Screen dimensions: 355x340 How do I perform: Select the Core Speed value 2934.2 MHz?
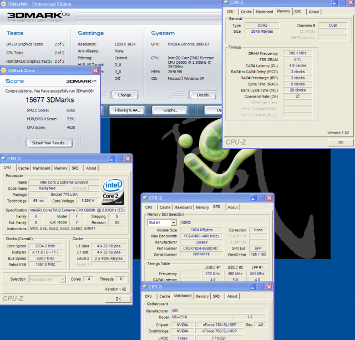coord(45,246)
